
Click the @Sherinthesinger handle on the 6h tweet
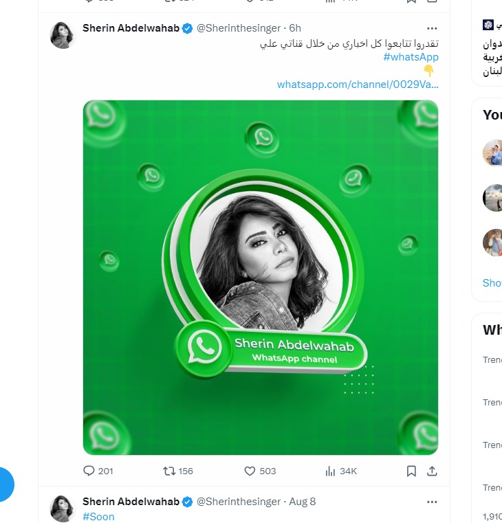[x=239, y=28]
